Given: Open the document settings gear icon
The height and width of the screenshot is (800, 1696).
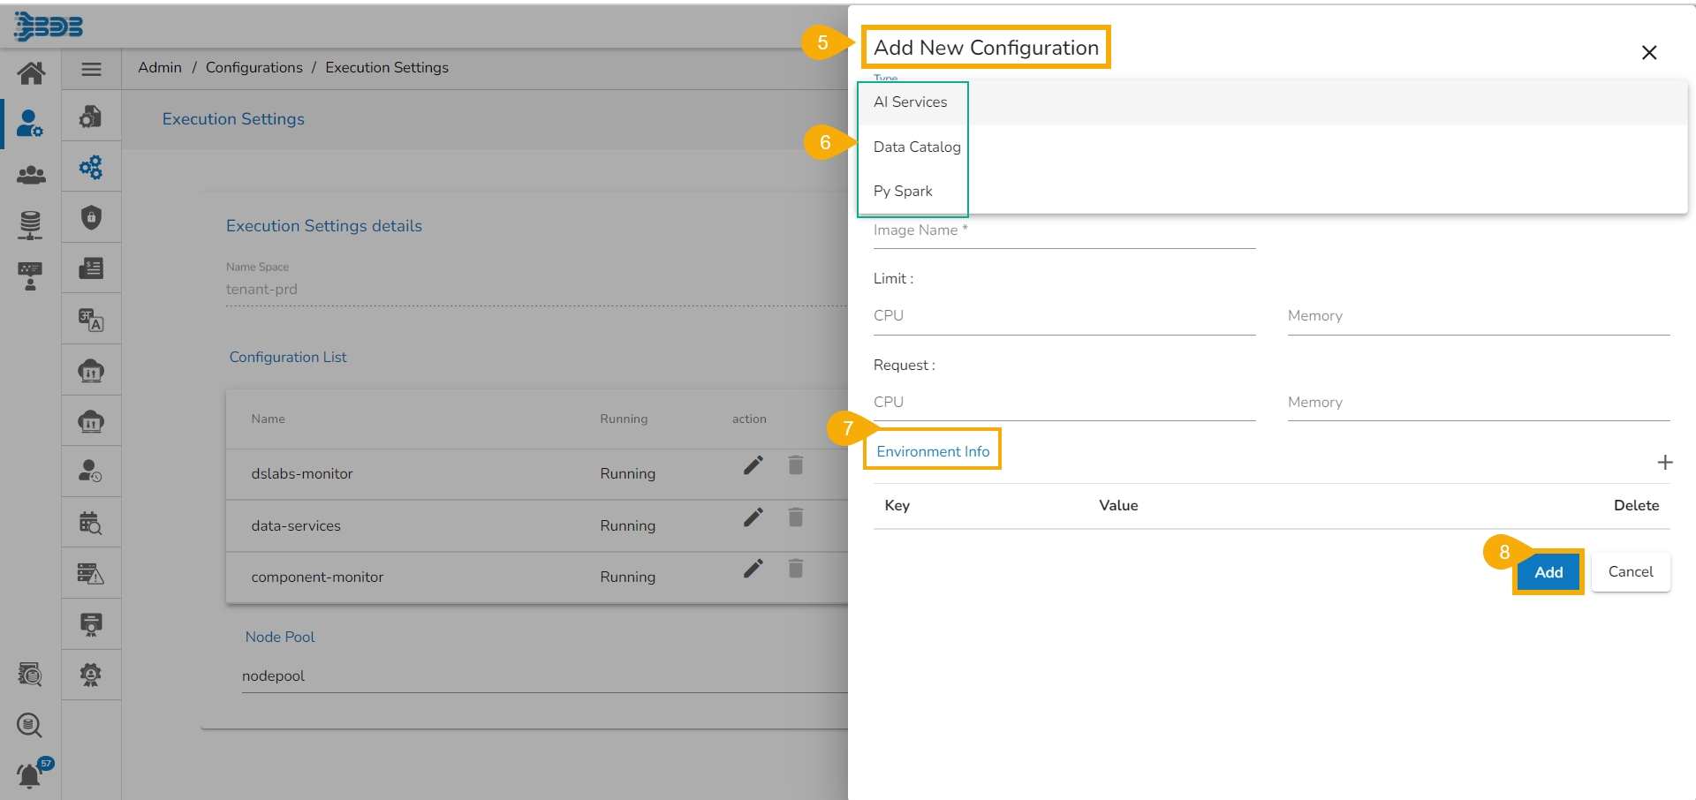Looking at the screenshot, I should (x=91, y=117).
